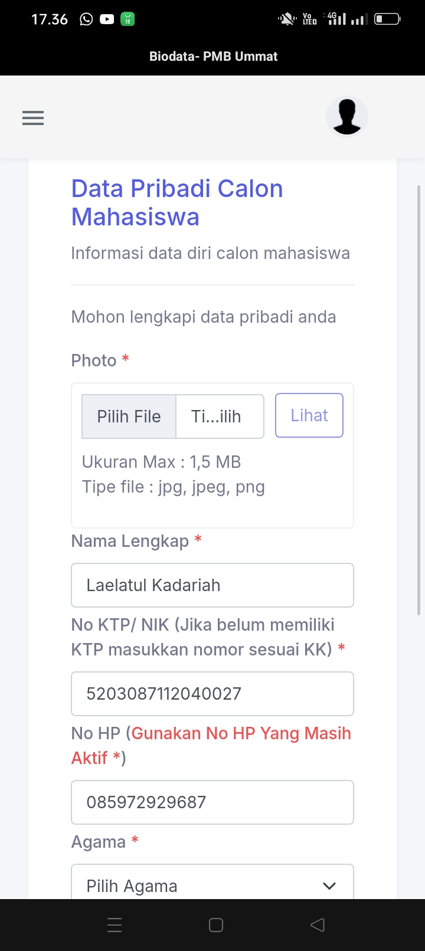Tap the user profile avatar
The width and height of the screenshot is (425, 951).
347,116
